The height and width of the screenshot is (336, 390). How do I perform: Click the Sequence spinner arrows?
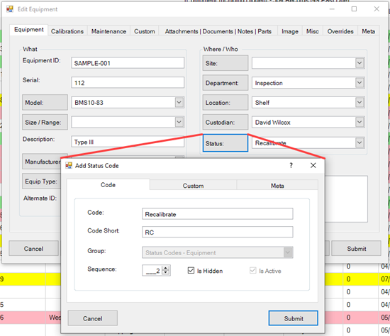pos(166,270)
